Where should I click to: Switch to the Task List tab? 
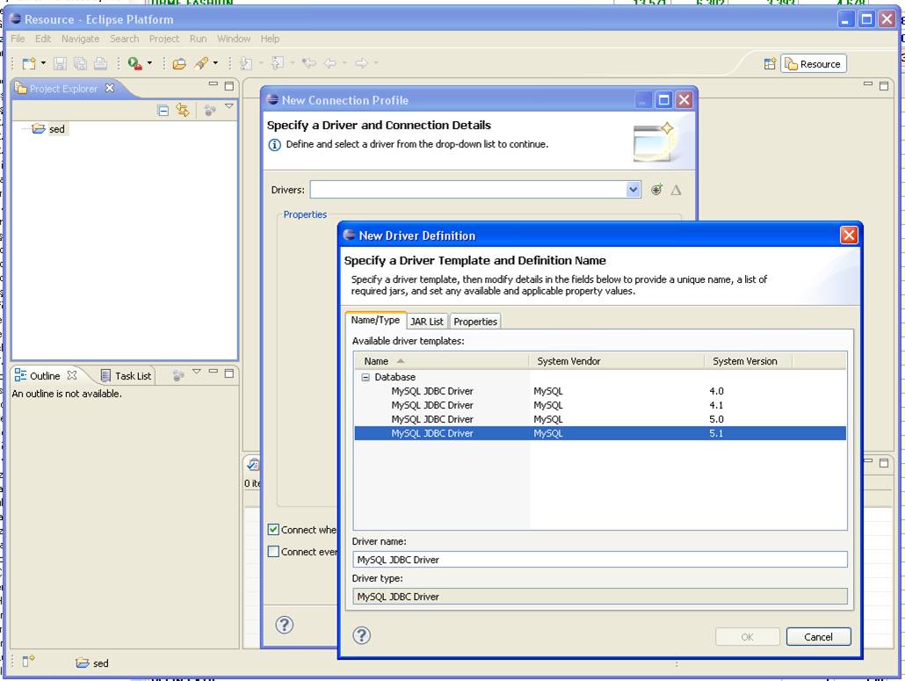(x=127, y=376)
